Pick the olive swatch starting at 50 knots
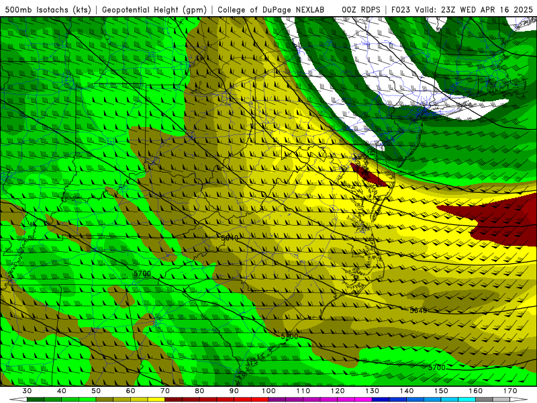The image size is (537, 403). [105, 400]
